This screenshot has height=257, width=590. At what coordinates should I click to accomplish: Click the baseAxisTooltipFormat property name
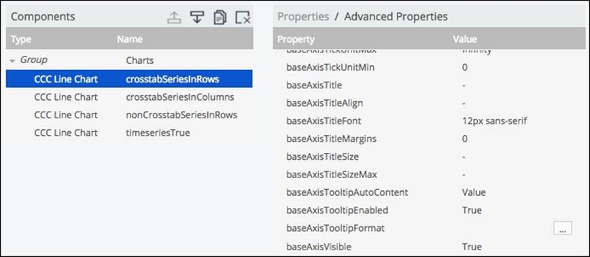point(335,228)
